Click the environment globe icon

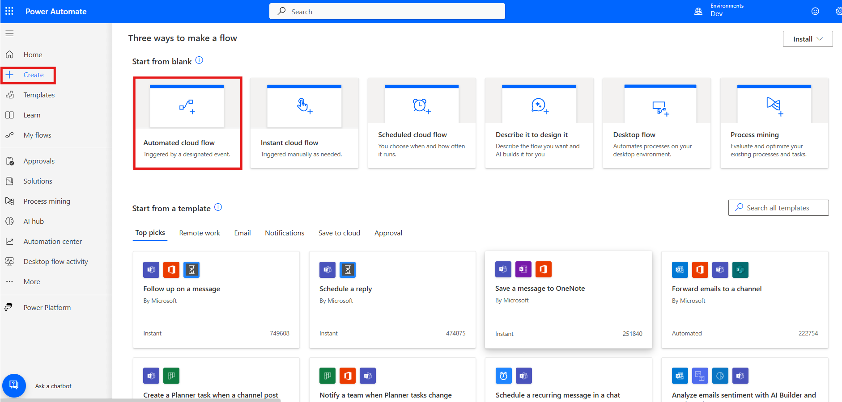(x=698, y=11)
